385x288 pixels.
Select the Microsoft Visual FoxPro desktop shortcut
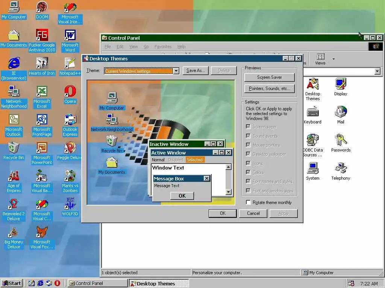tap(42, 238)
